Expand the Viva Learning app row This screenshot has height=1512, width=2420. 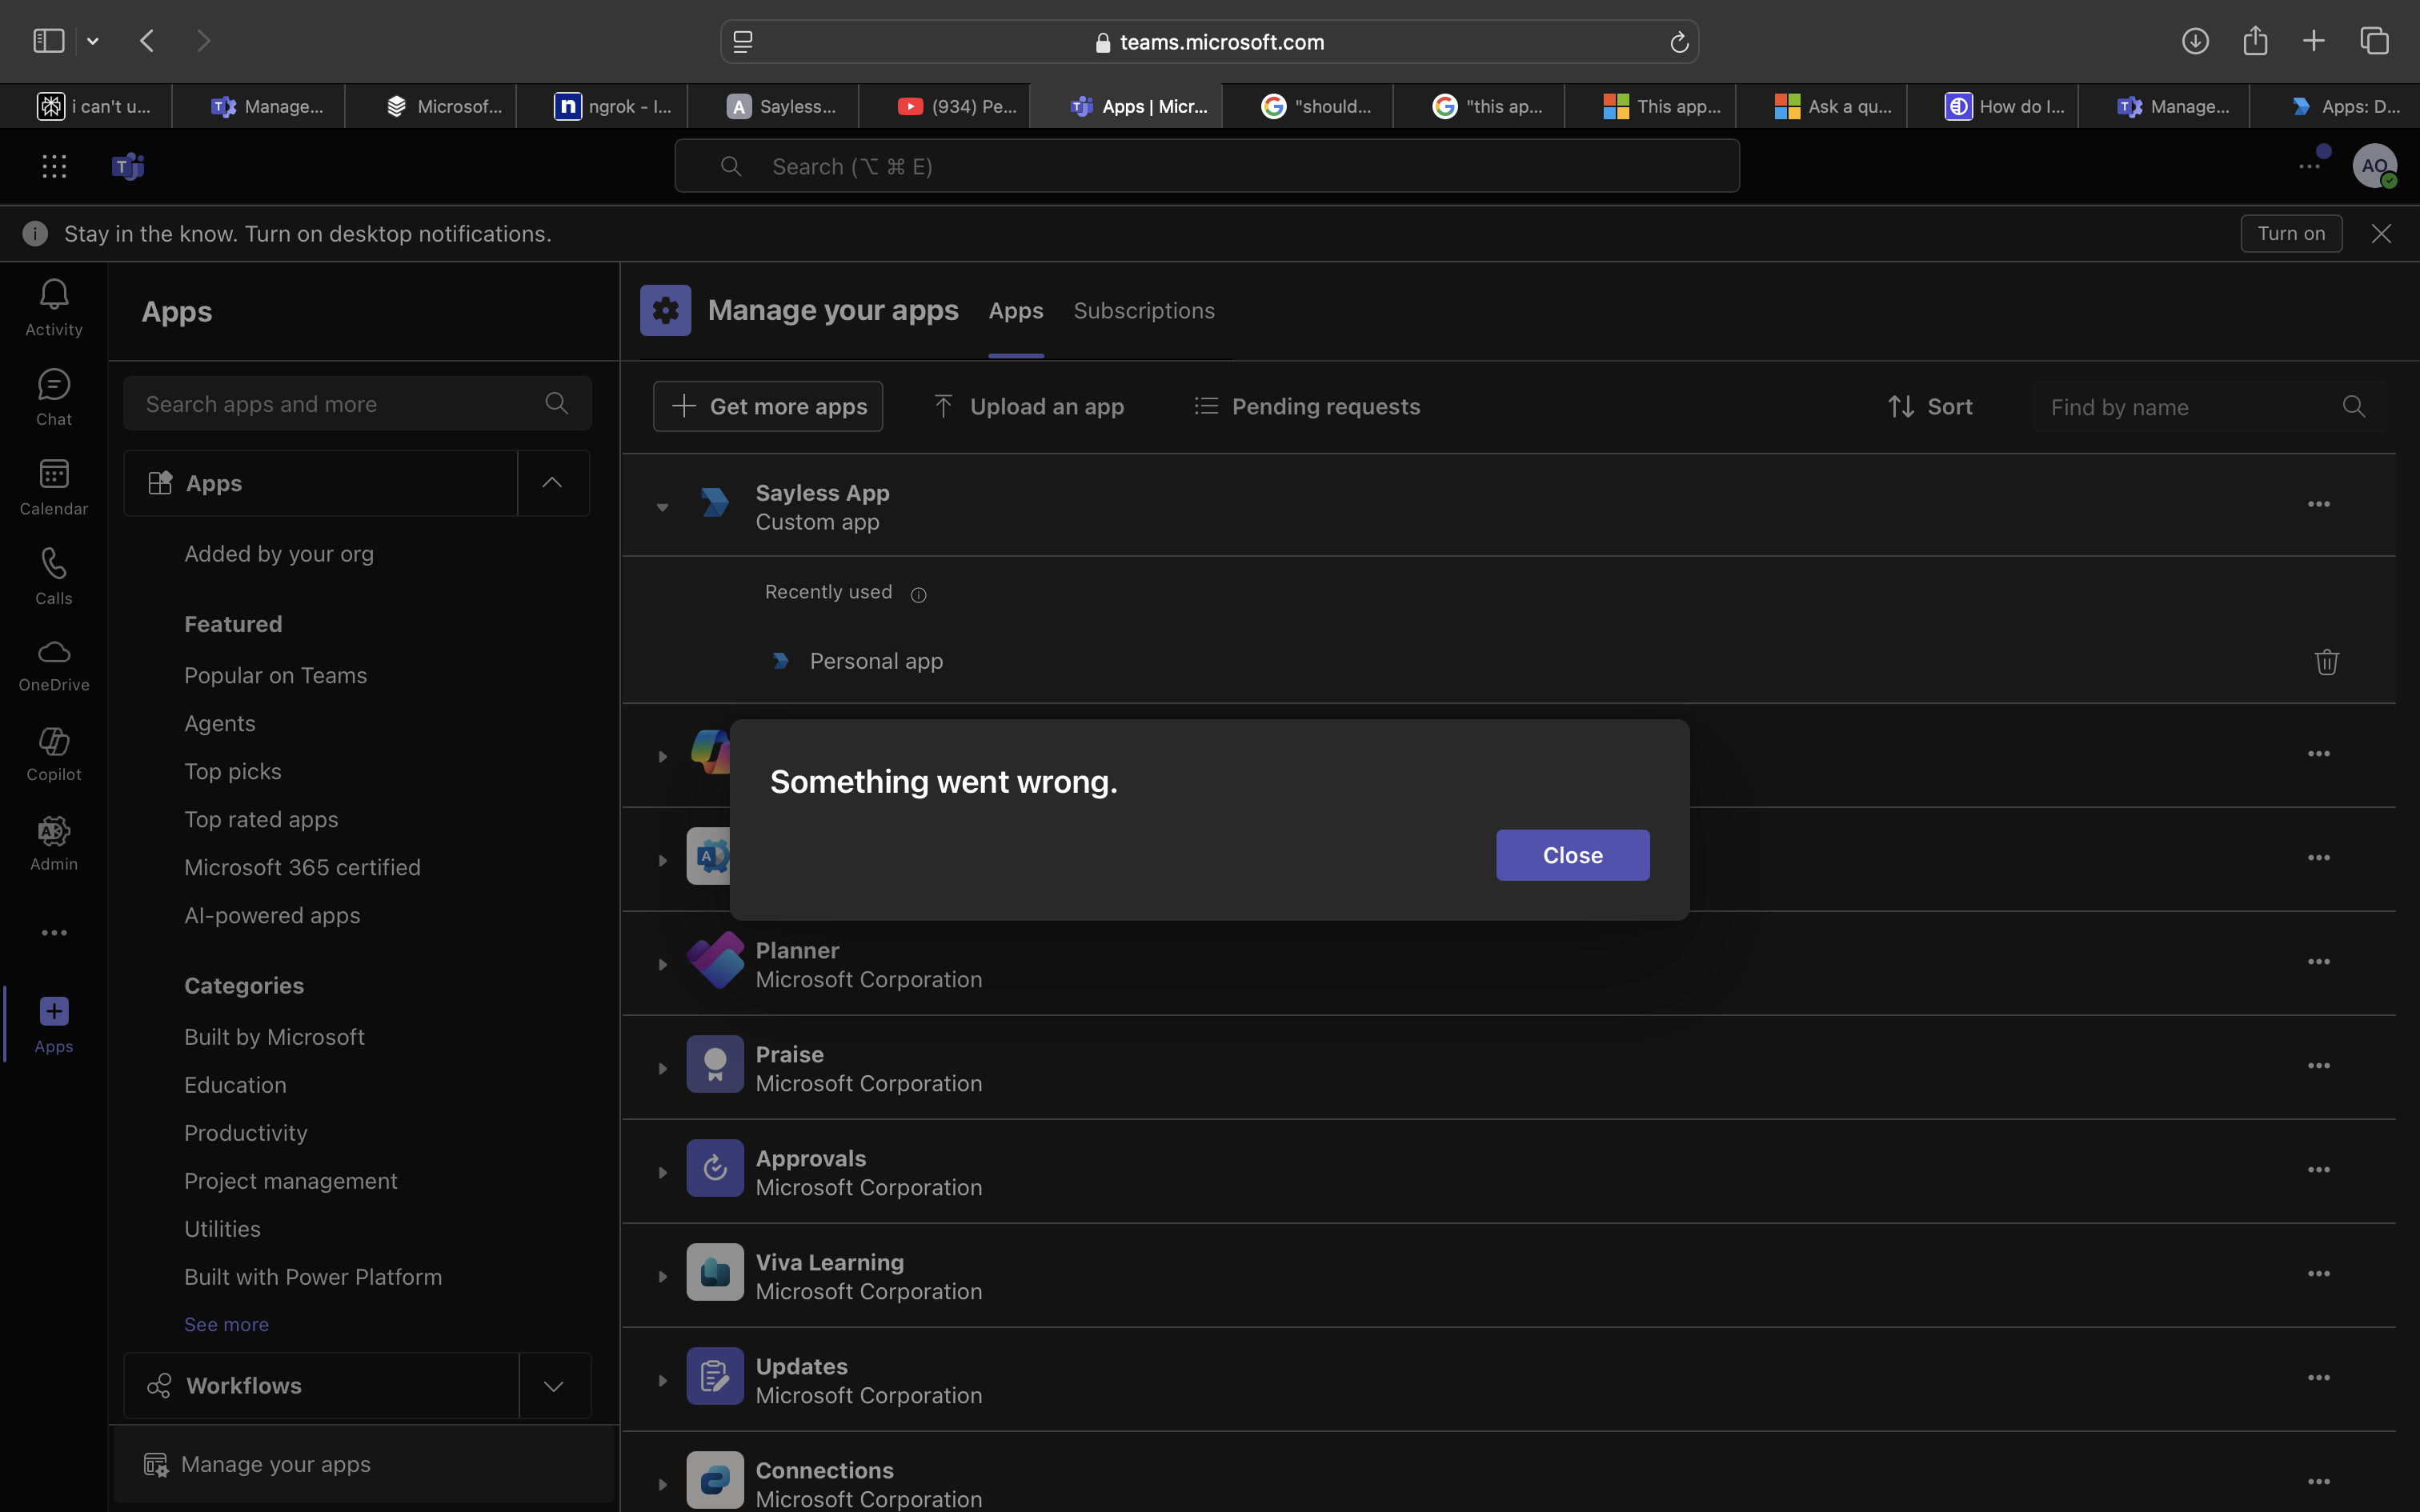tap(662, 1277)
